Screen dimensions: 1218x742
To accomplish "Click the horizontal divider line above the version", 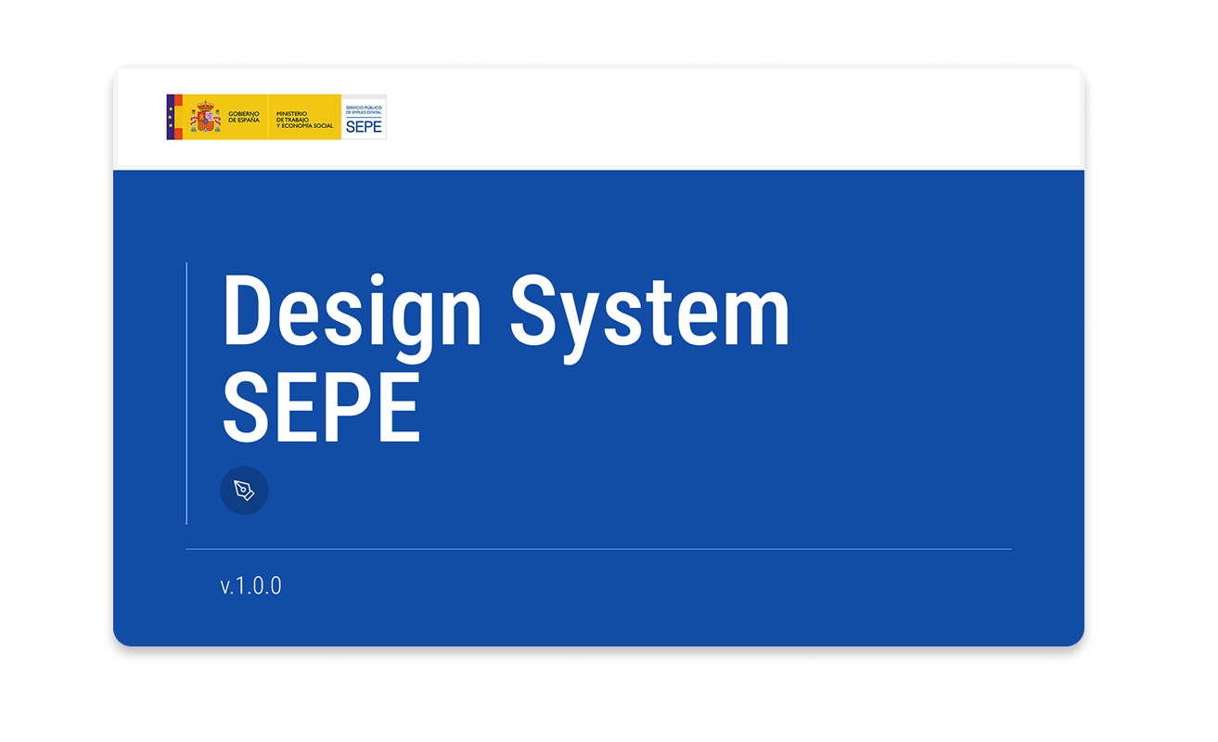I will tap(598, 547).
